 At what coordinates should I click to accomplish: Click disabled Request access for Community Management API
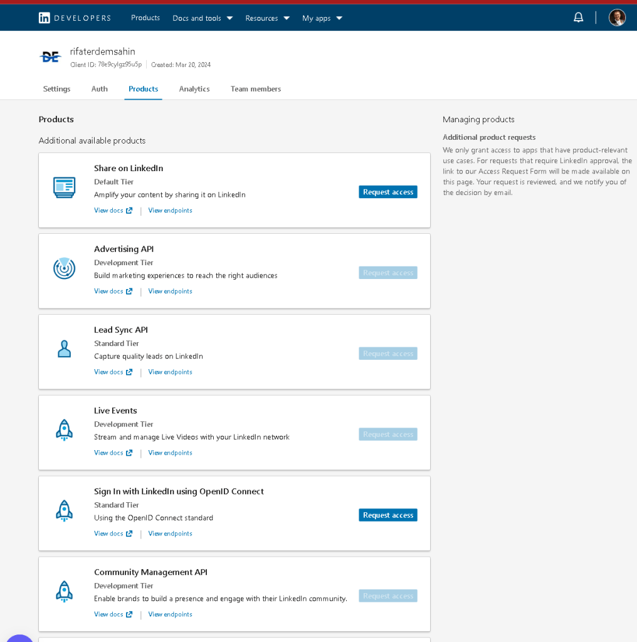point(388,596)
